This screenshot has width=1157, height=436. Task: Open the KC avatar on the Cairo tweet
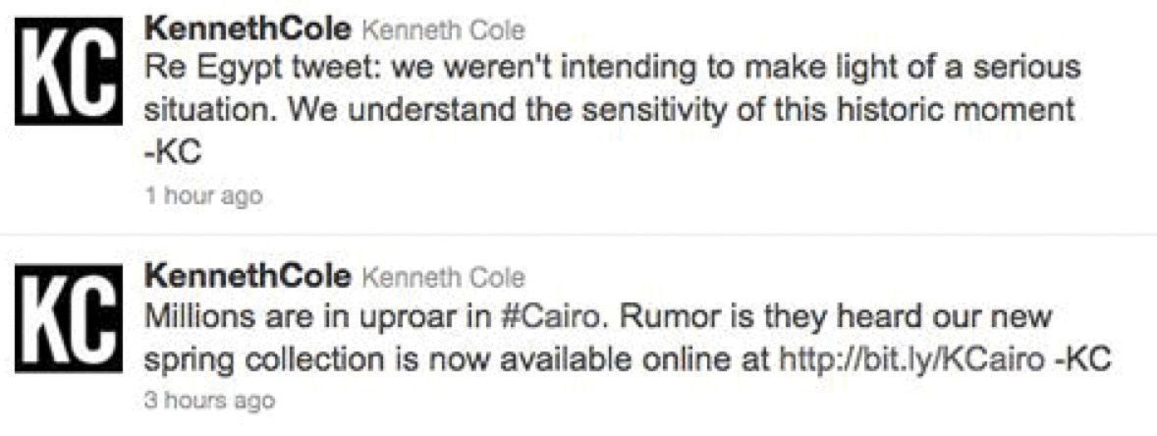pyautogui.click(x=69, y=319)
